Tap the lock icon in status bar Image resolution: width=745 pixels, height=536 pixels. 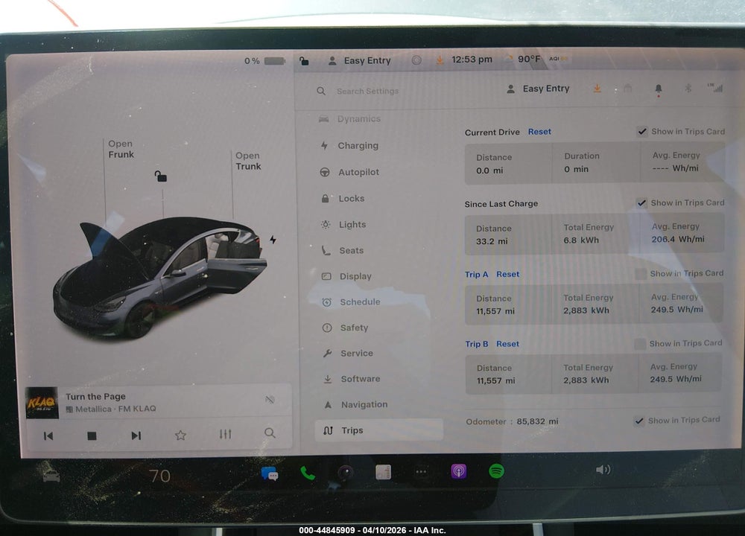(304, 61)
